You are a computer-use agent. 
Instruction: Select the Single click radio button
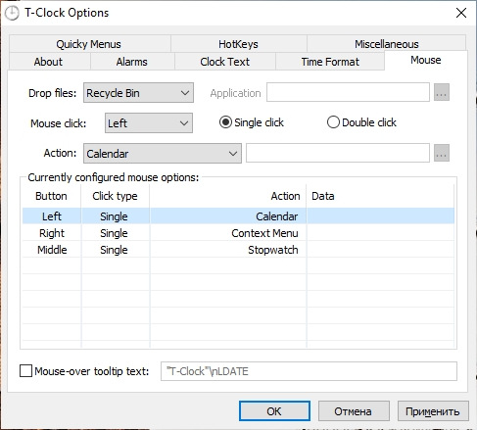click(x=225, y=122)
